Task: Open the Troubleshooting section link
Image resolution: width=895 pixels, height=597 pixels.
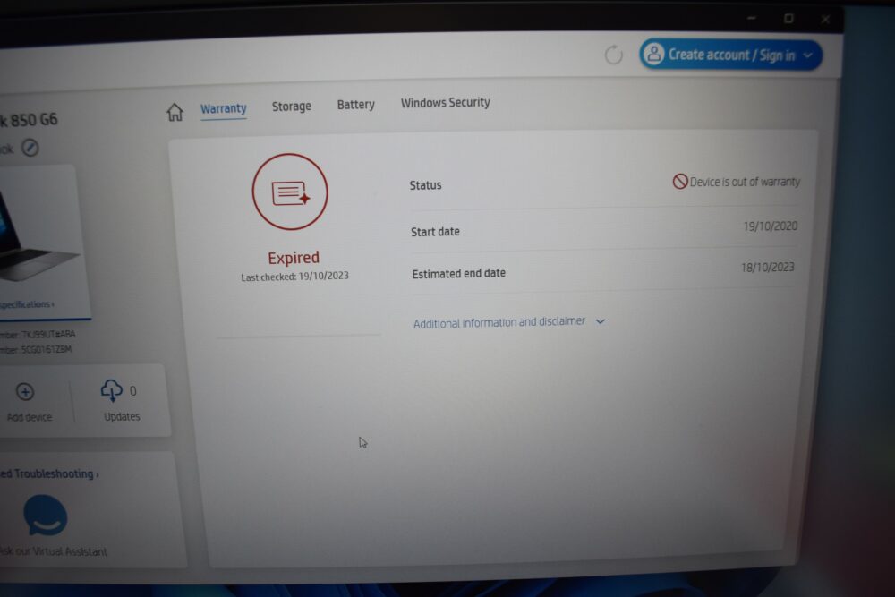Action: 49,473
